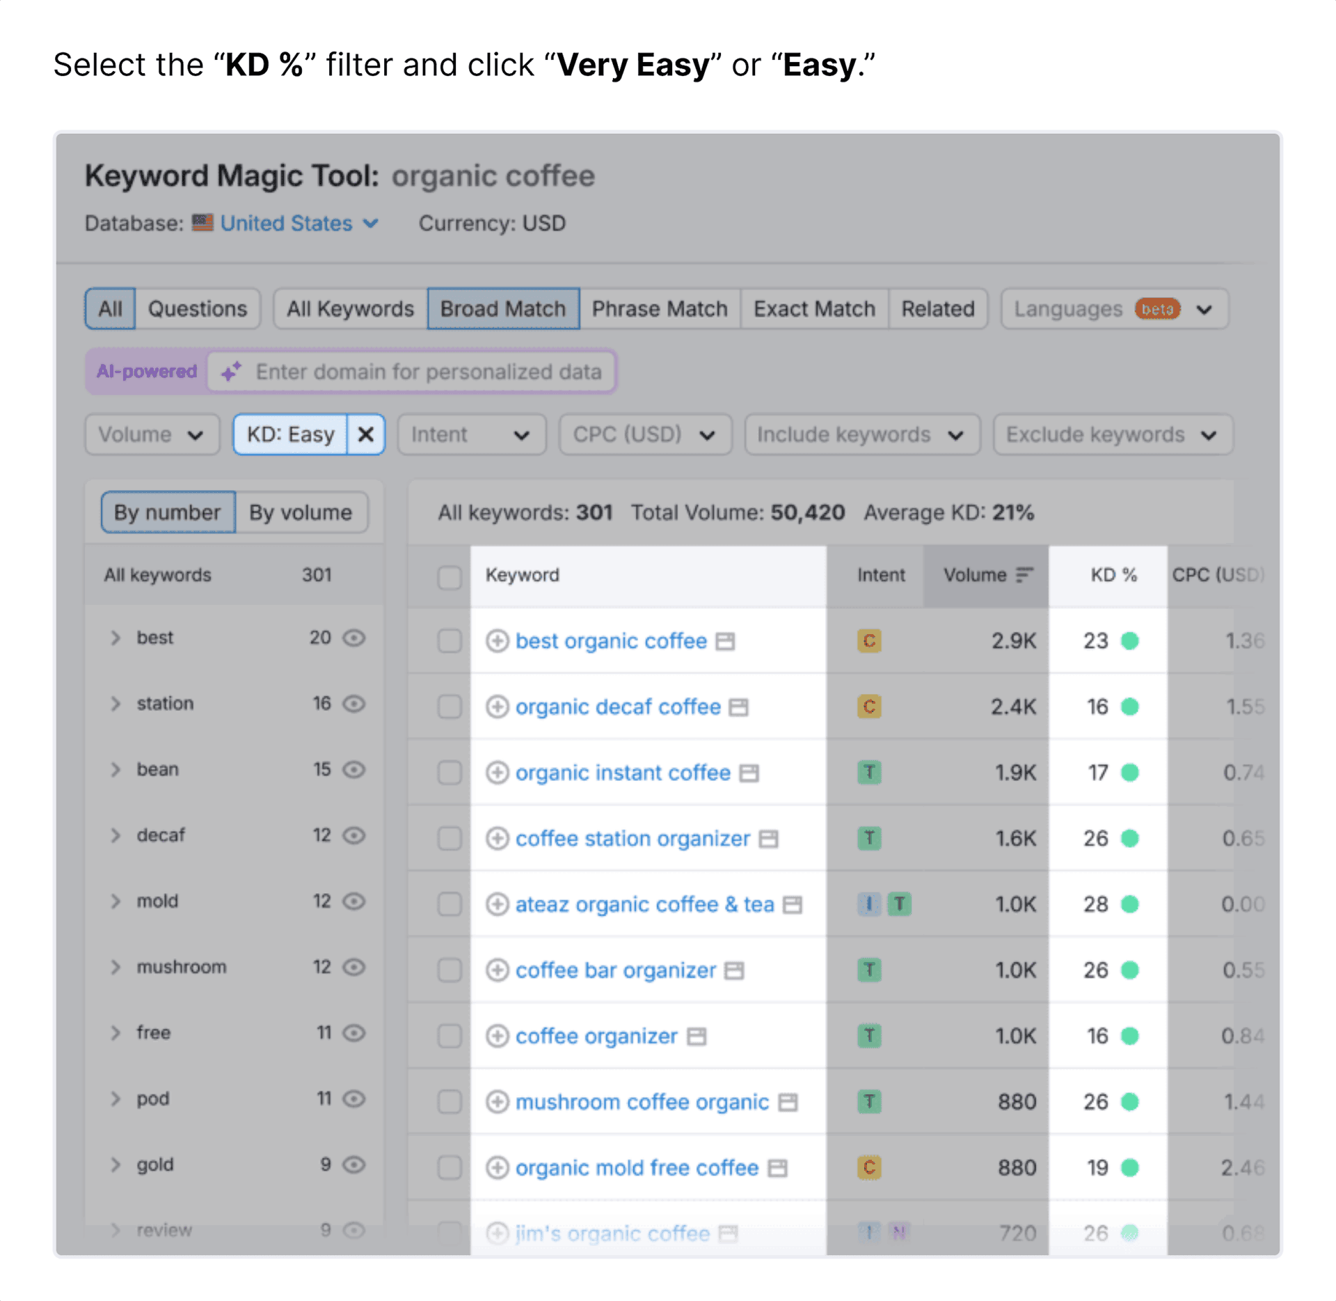Select the Questions tab
The width and height of the screenshot is (1336, 1301).
pyautogui.click(x=198, y=308)
